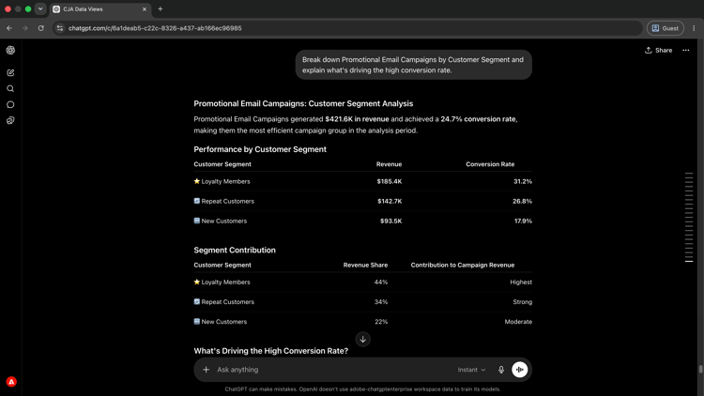Click the Contribution to Campaign Revenue header

463,265
